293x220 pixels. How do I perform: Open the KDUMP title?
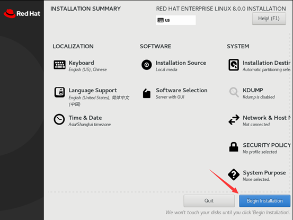pos(253,90)
